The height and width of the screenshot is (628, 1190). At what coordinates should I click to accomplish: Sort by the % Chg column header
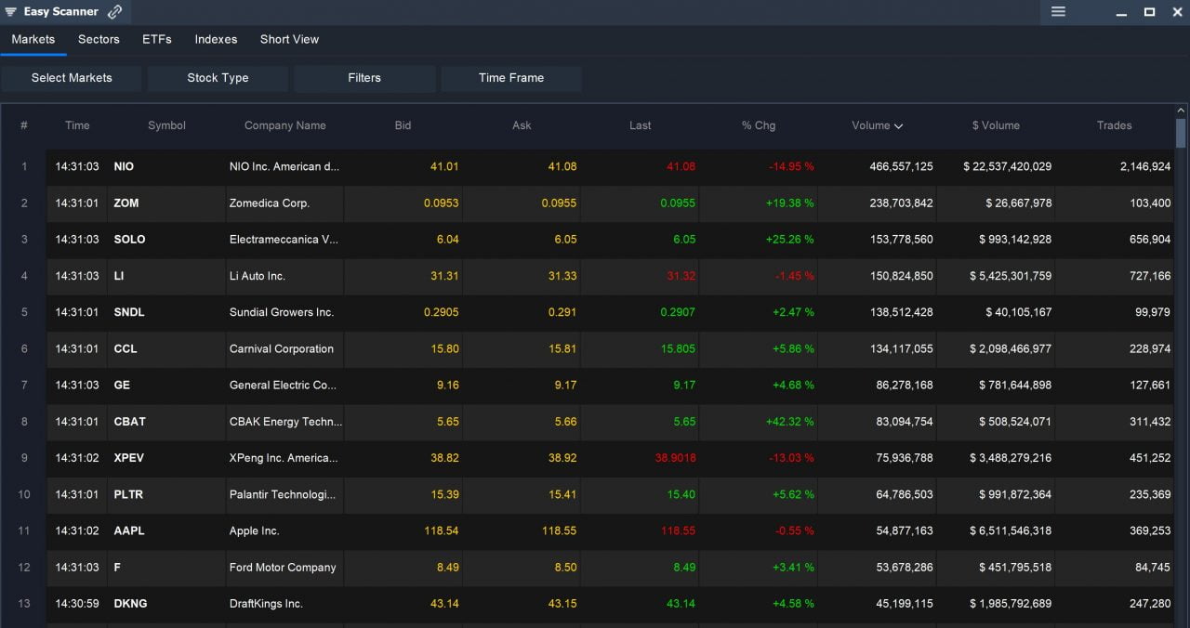(x=758, y=125)
